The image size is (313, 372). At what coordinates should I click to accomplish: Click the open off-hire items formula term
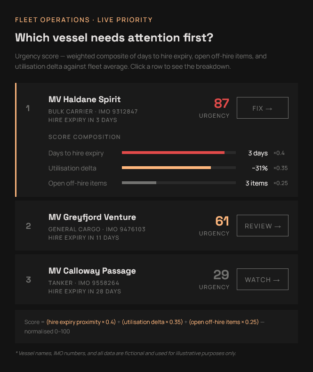pos(224,322)
